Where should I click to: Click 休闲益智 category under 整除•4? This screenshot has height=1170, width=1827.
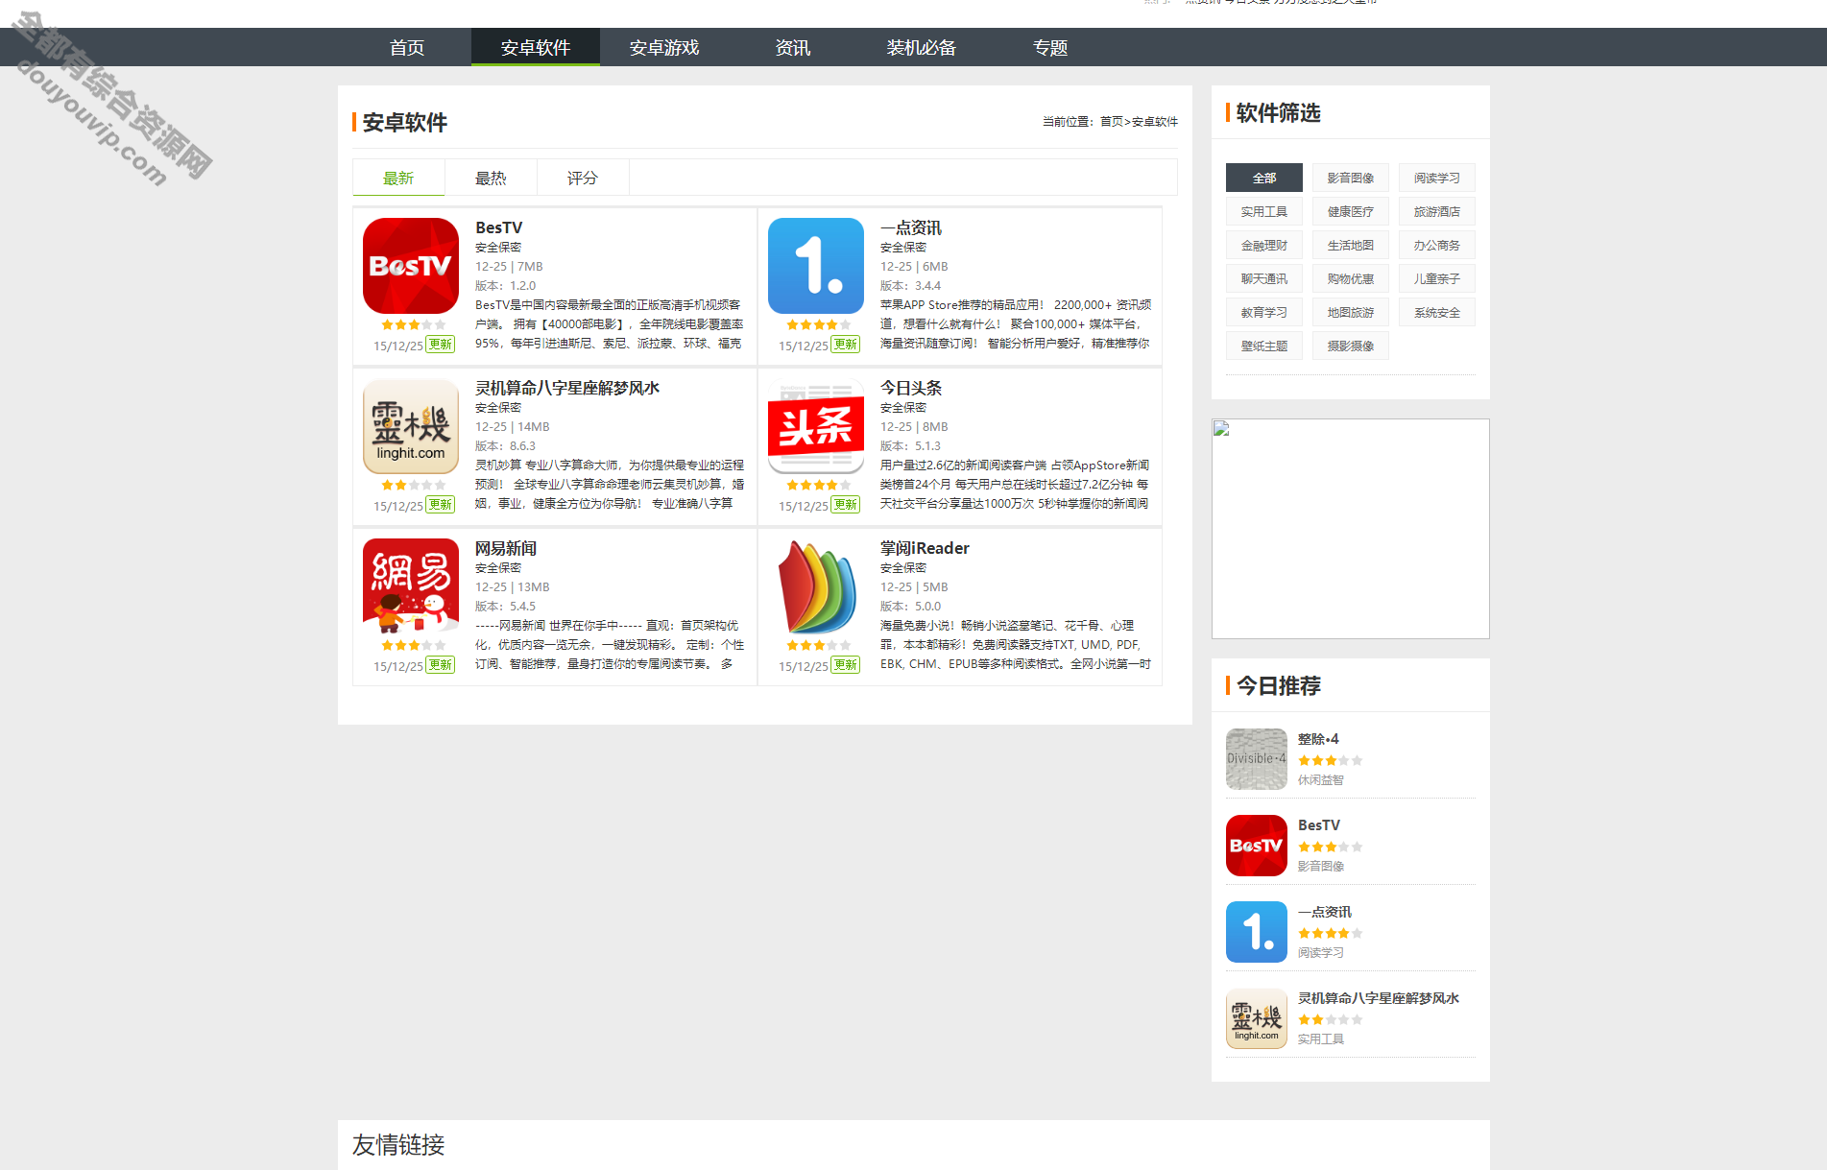click(1321, 780)
